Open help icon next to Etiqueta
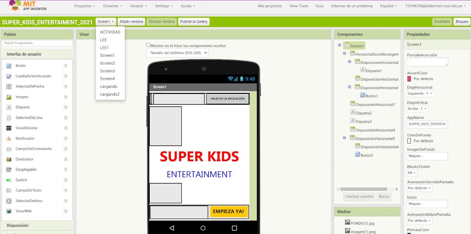The height and width of the screenshot is (234, 471). [x=65, y=107]
